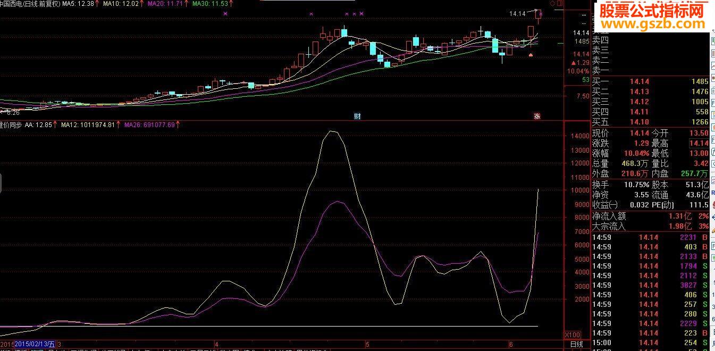Open the 日线 period selector
The width and height of the screenshot is (715, 351).
576,344
